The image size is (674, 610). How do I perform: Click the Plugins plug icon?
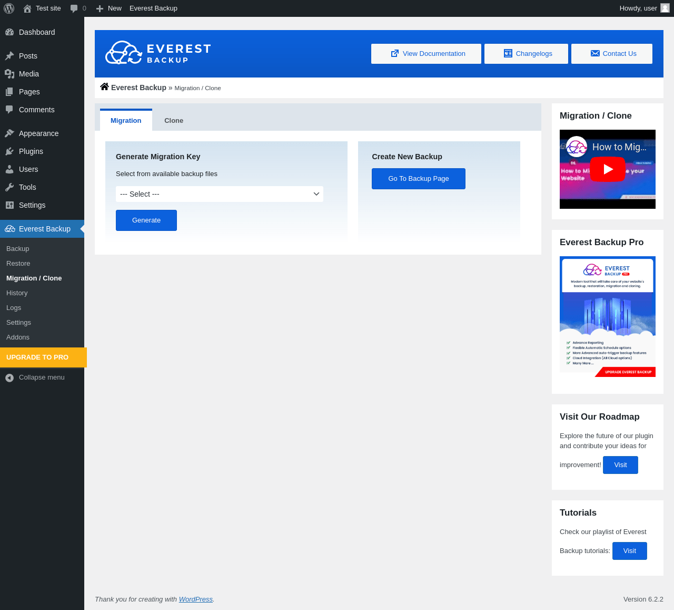(9, 151)
